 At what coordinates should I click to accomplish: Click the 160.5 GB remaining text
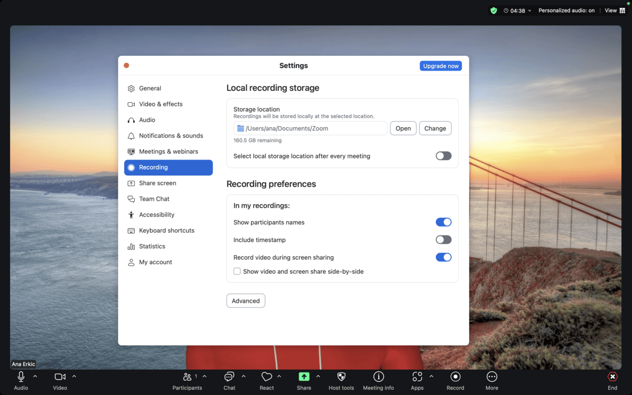[x=258, y=141]
